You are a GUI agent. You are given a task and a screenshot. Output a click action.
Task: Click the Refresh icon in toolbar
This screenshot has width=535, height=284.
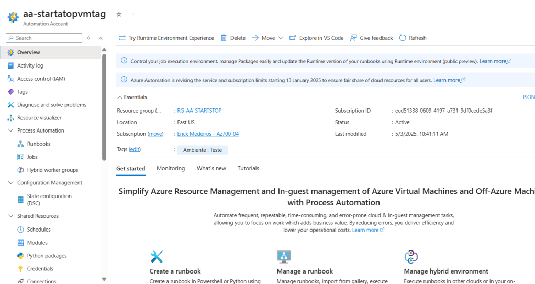[x=403, y=38]
